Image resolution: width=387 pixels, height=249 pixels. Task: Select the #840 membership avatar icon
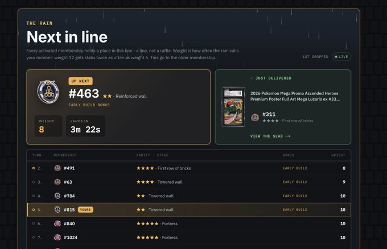tap(57, 223)
